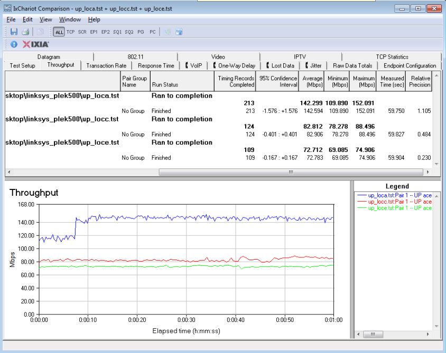
Task: Switch to the Test Setup tab
Action: pyautogui.click(x=23, y=65)
